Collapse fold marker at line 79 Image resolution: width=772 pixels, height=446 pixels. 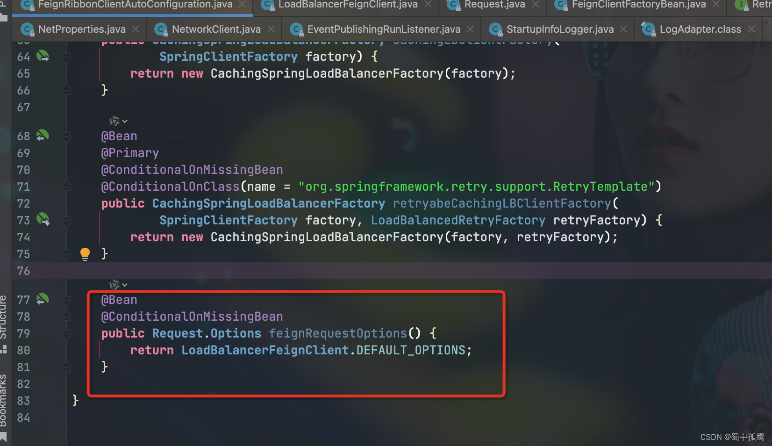pyautogui.click(x=66, y=334)
